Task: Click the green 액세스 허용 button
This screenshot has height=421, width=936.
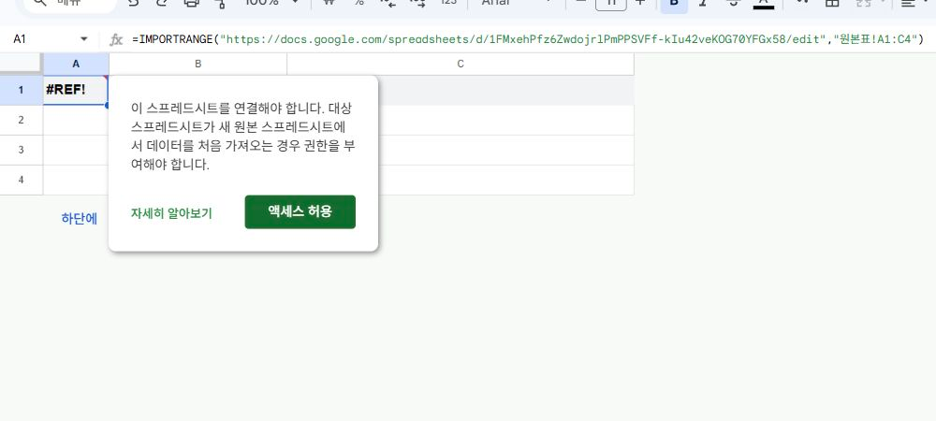Action: 300,211
